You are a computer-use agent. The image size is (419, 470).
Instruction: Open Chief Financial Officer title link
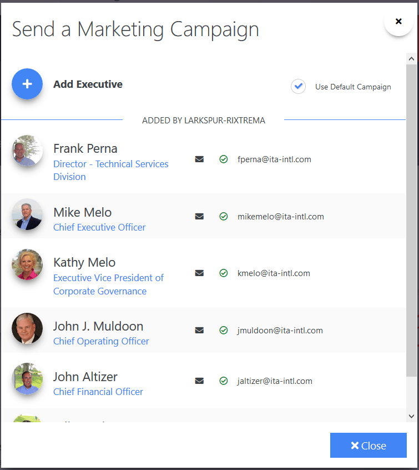(x=98, y=392)
